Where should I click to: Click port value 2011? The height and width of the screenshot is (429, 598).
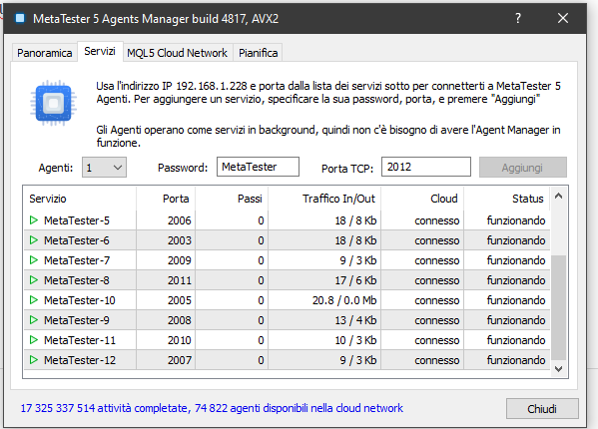180,280
